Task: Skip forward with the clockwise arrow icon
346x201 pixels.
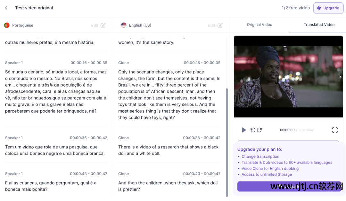Action: 259,130
